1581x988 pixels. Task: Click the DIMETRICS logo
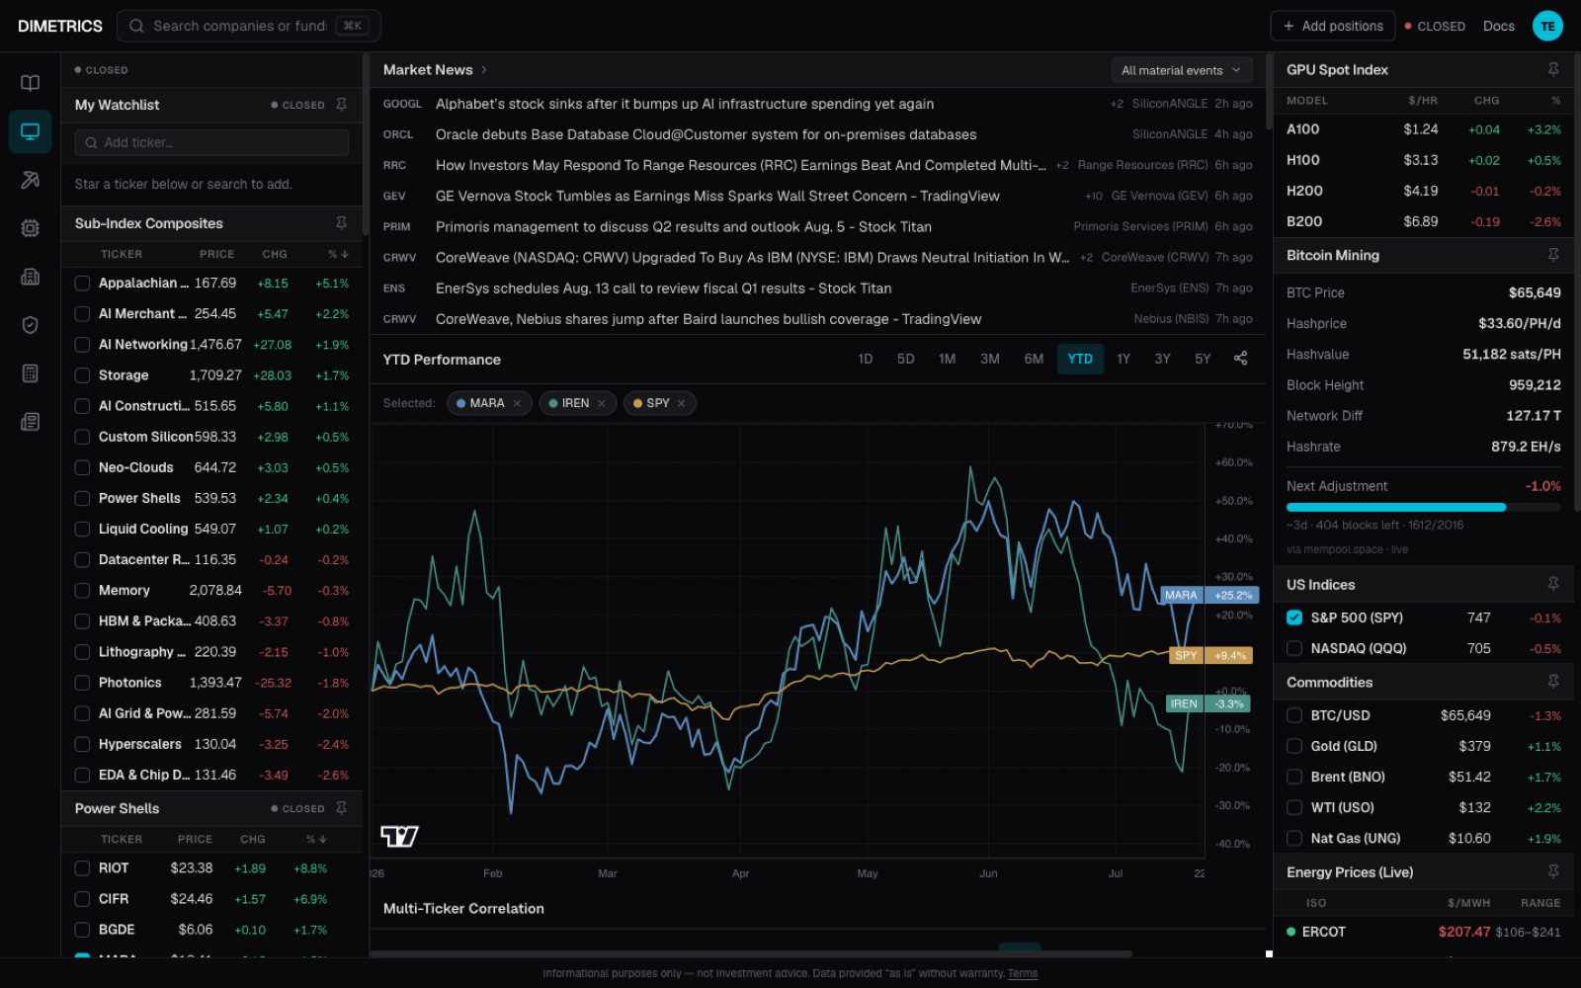click(x=60, y=26)
